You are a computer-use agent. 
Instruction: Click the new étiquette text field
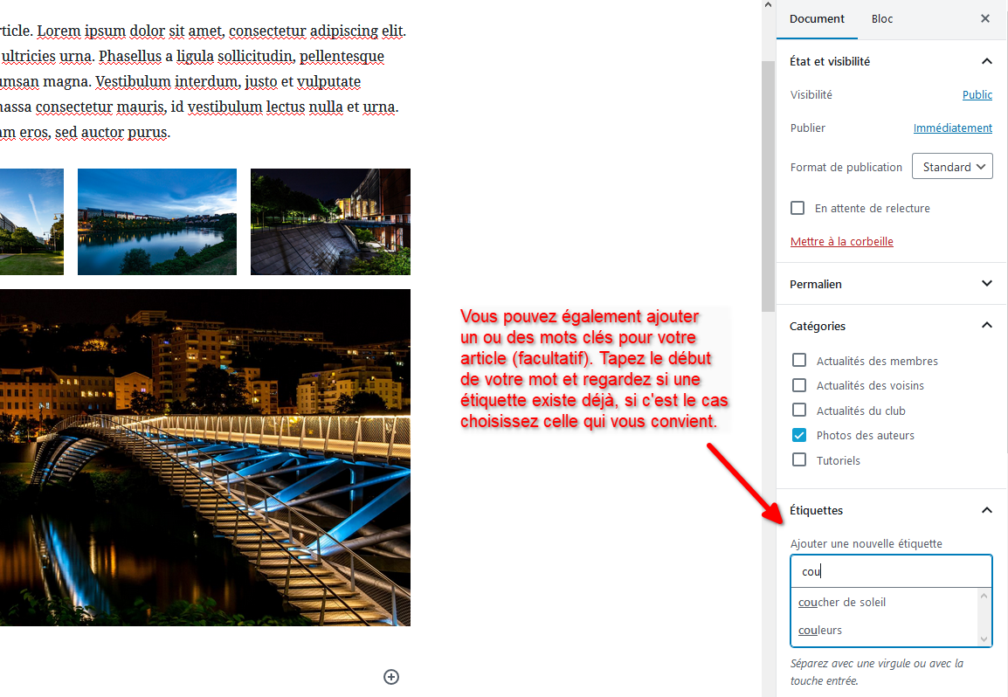point(891,571)
